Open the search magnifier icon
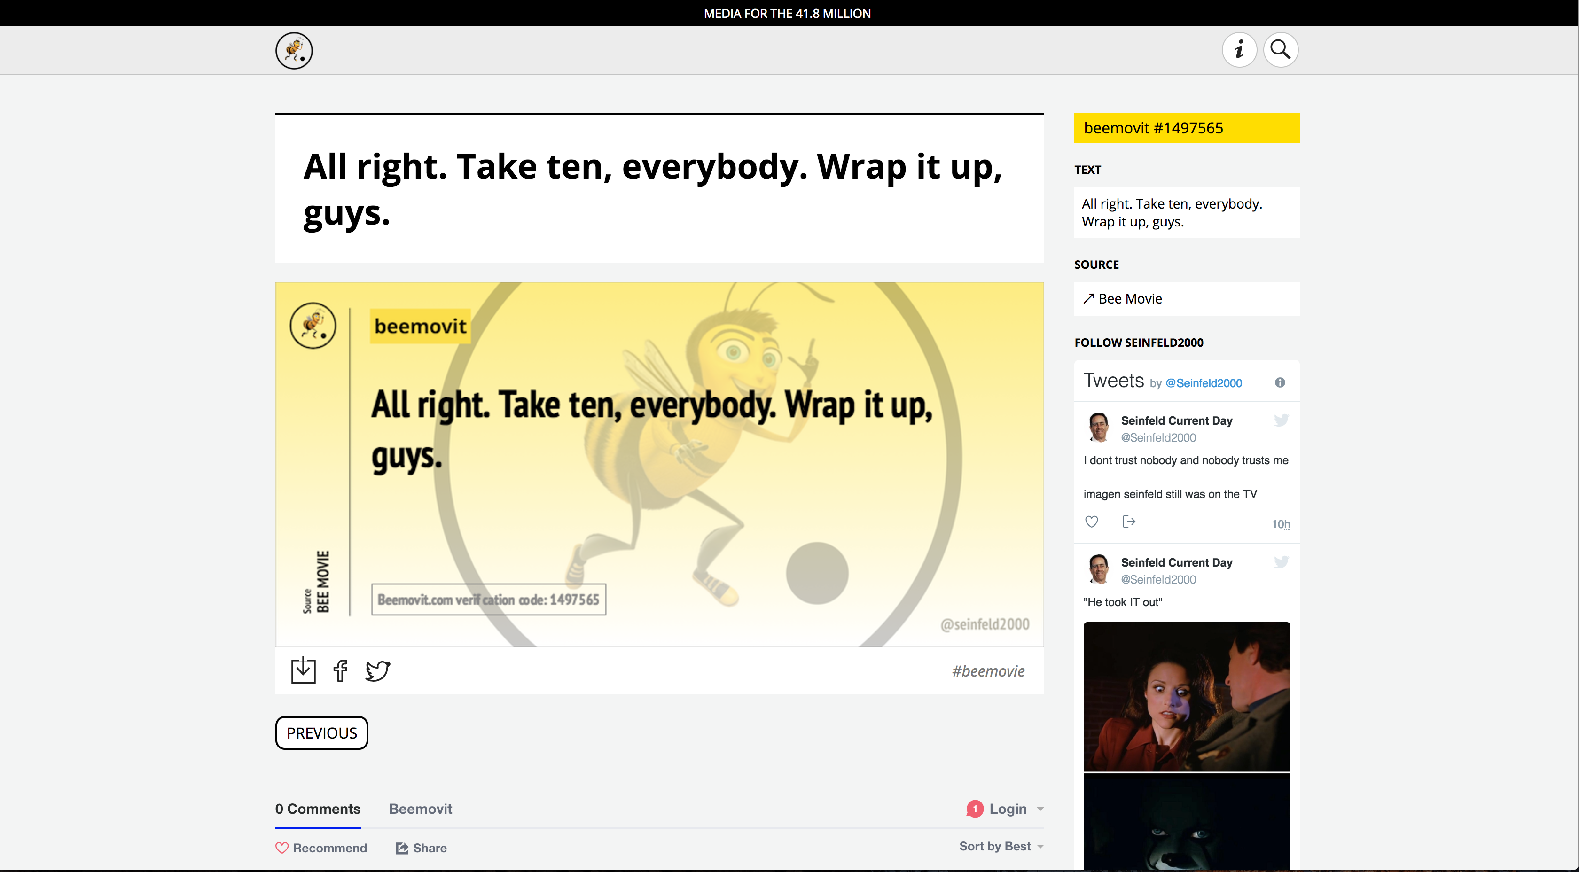The height and width of the screenshot is (872, 1579). click(1280, 50)
